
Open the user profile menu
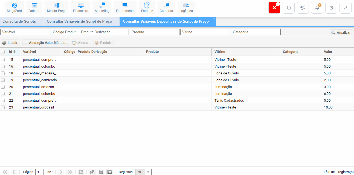346,8
